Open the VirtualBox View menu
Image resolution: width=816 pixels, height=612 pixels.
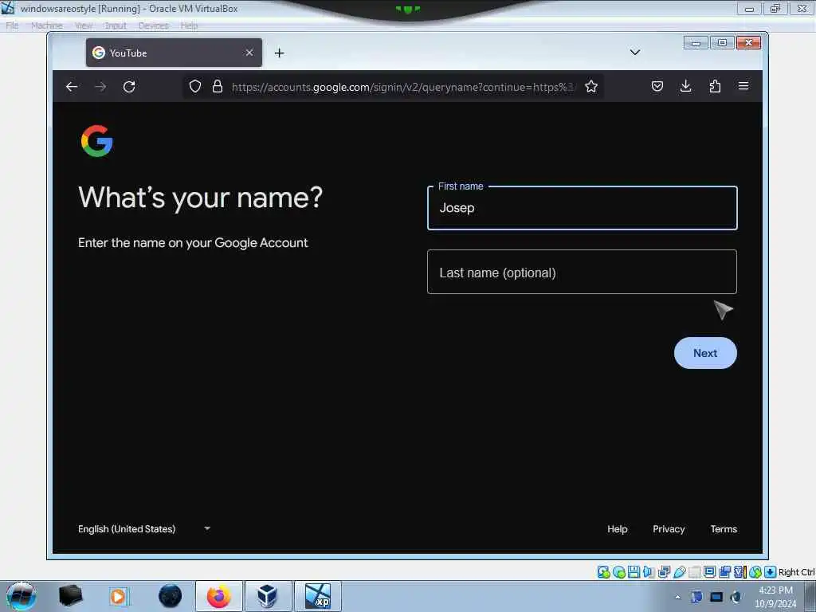pyautogui.click(x=83, y=25)
